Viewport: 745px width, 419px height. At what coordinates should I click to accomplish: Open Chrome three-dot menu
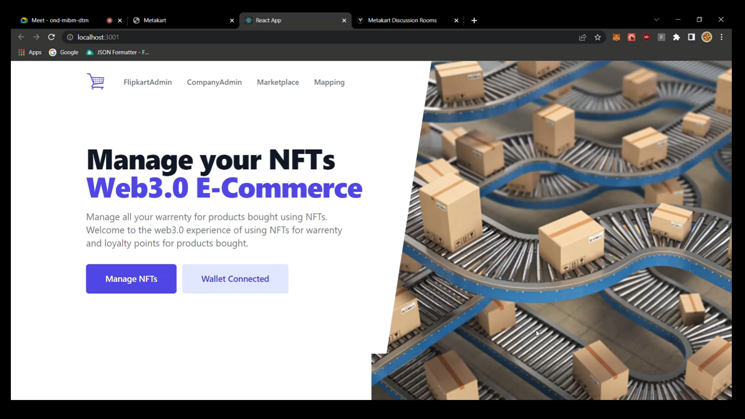721,37
